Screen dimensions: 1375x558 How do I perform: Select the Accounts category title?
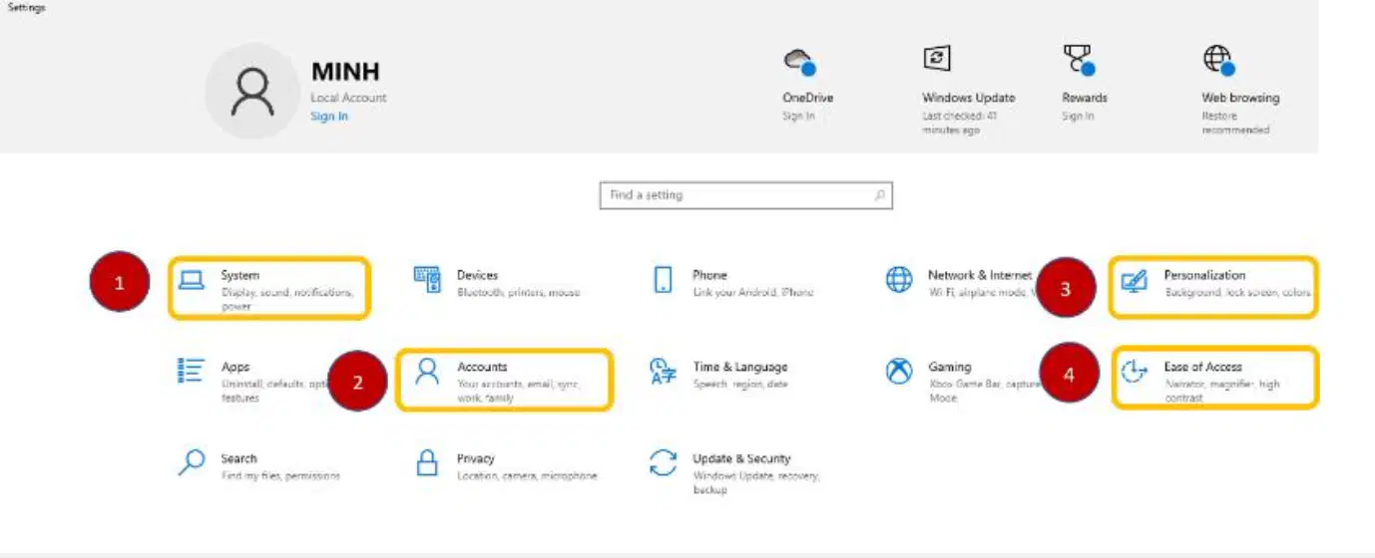pos(482,367)
